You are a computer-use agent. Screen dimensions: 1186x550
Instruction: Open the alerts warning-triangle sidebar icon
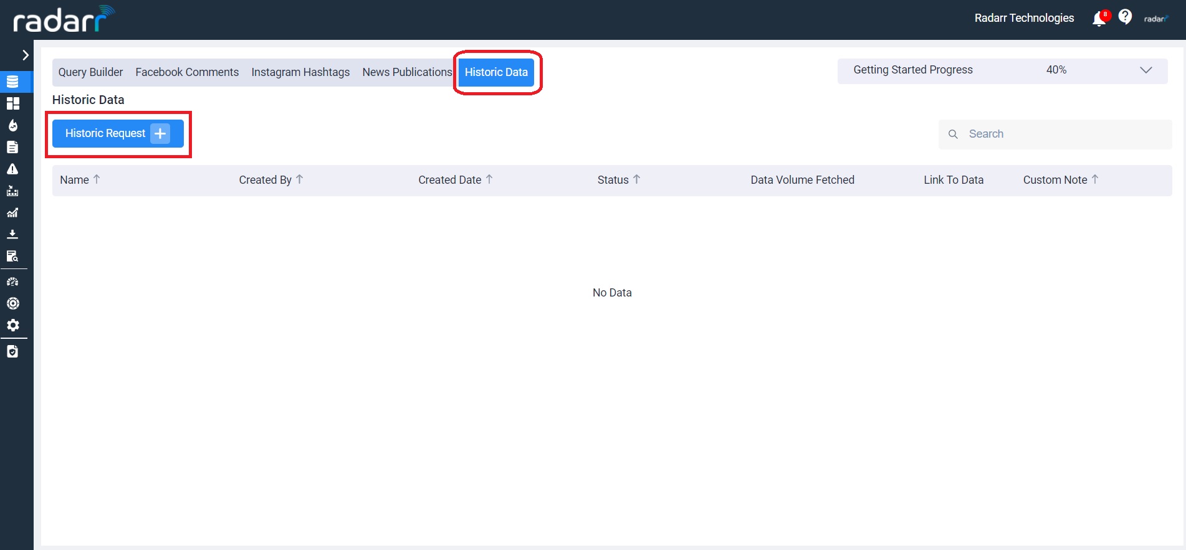(12, 169)
